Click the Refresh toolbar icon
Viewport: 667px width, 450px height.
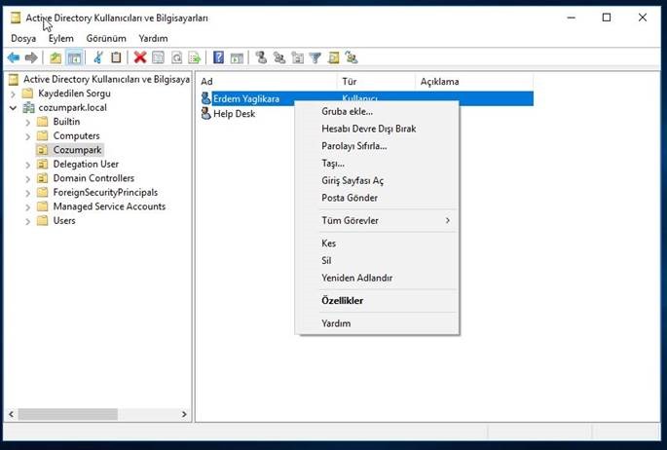click(x=176, y=57)
